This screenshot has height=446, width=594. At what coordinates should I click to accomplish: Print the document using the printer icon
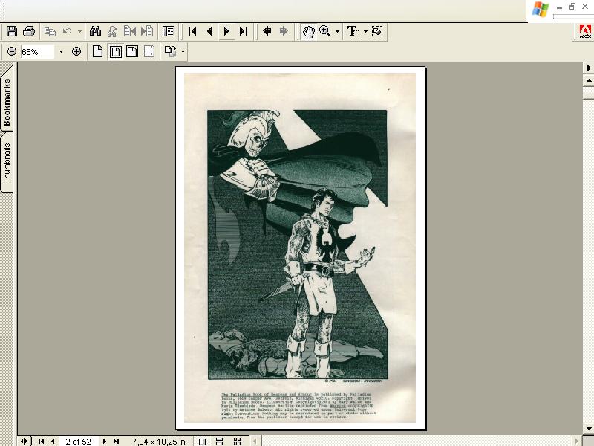[29, 31]
